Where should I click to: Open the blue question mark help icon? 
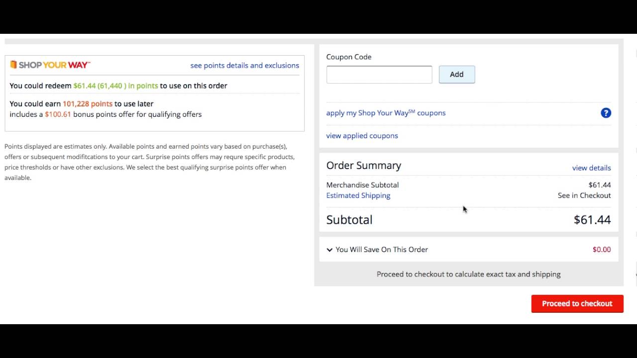click(606, 113)
